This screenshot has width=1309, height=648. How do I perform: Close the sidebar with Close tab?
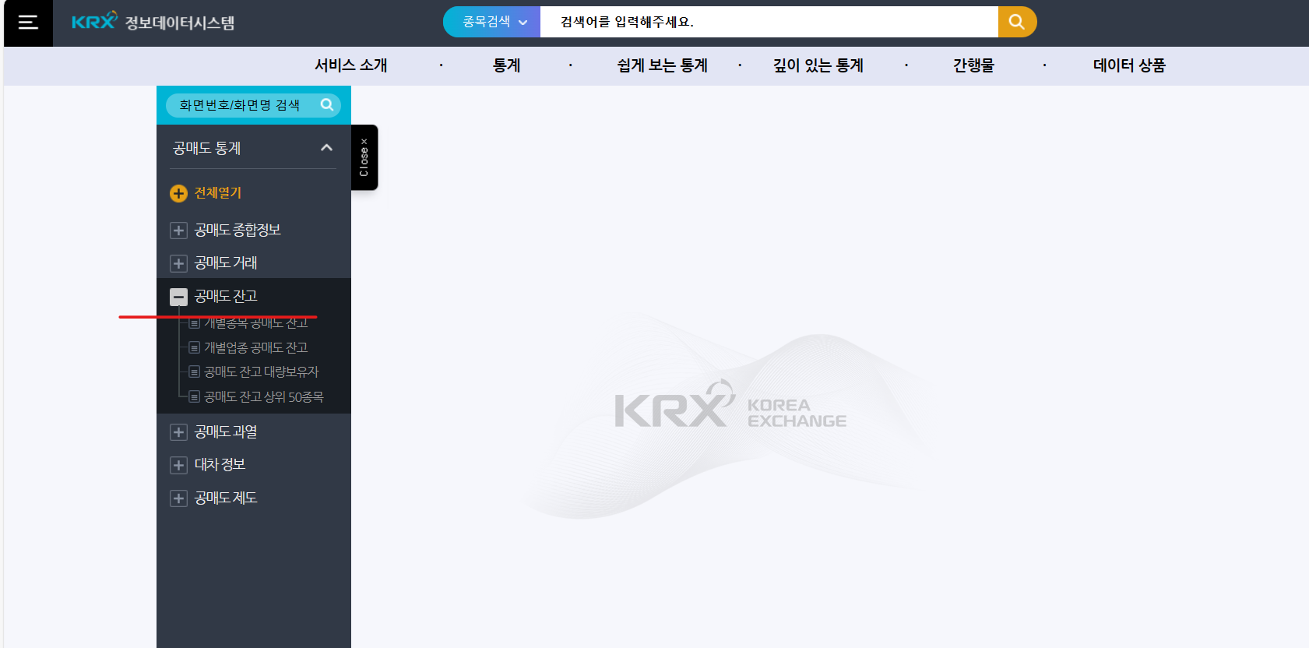pos(364,157)
